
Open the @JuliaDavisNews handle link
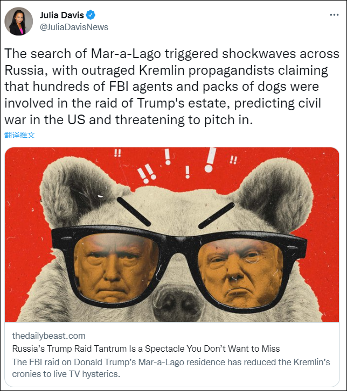pos(74,27)
